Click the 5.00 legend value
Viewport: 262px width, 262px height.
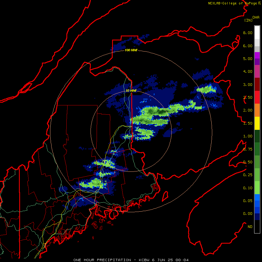[x=248, y=59]
